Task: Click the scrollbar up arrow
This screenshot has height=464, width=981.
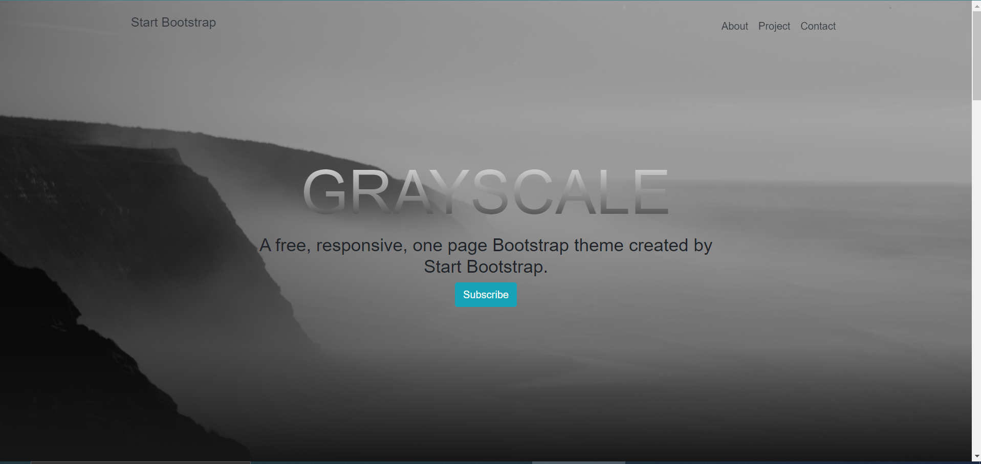Action: click(976, 6)
